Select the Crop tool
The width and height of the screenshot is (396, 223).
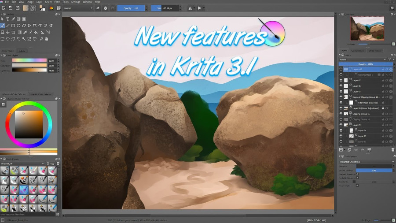point(13,32)
